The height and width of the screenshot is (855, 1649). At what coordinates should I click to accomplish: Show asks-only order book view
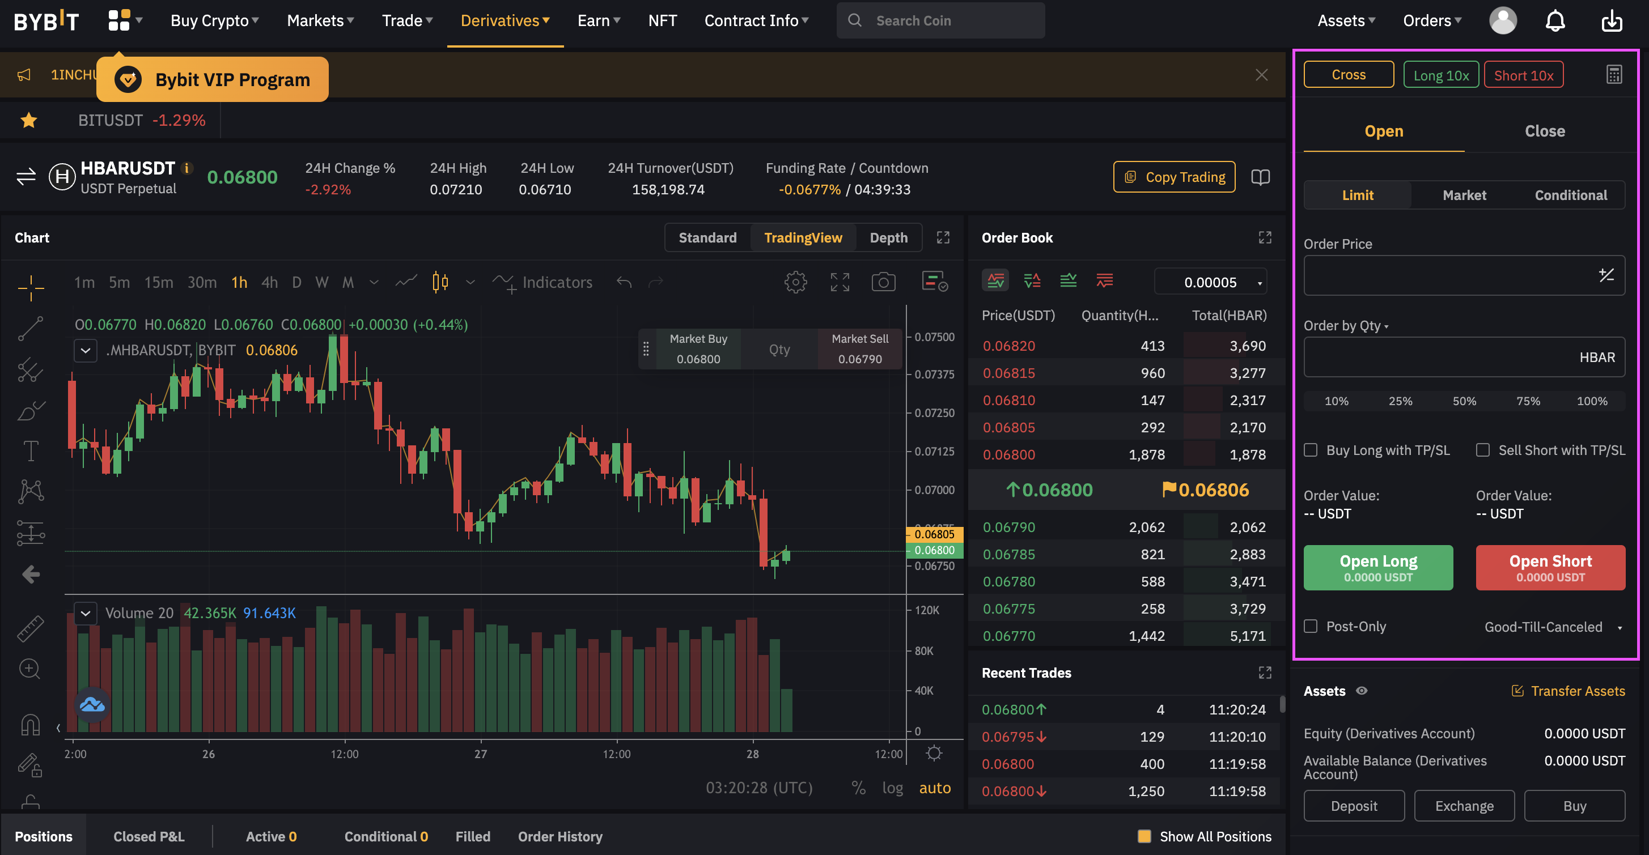1105,281
